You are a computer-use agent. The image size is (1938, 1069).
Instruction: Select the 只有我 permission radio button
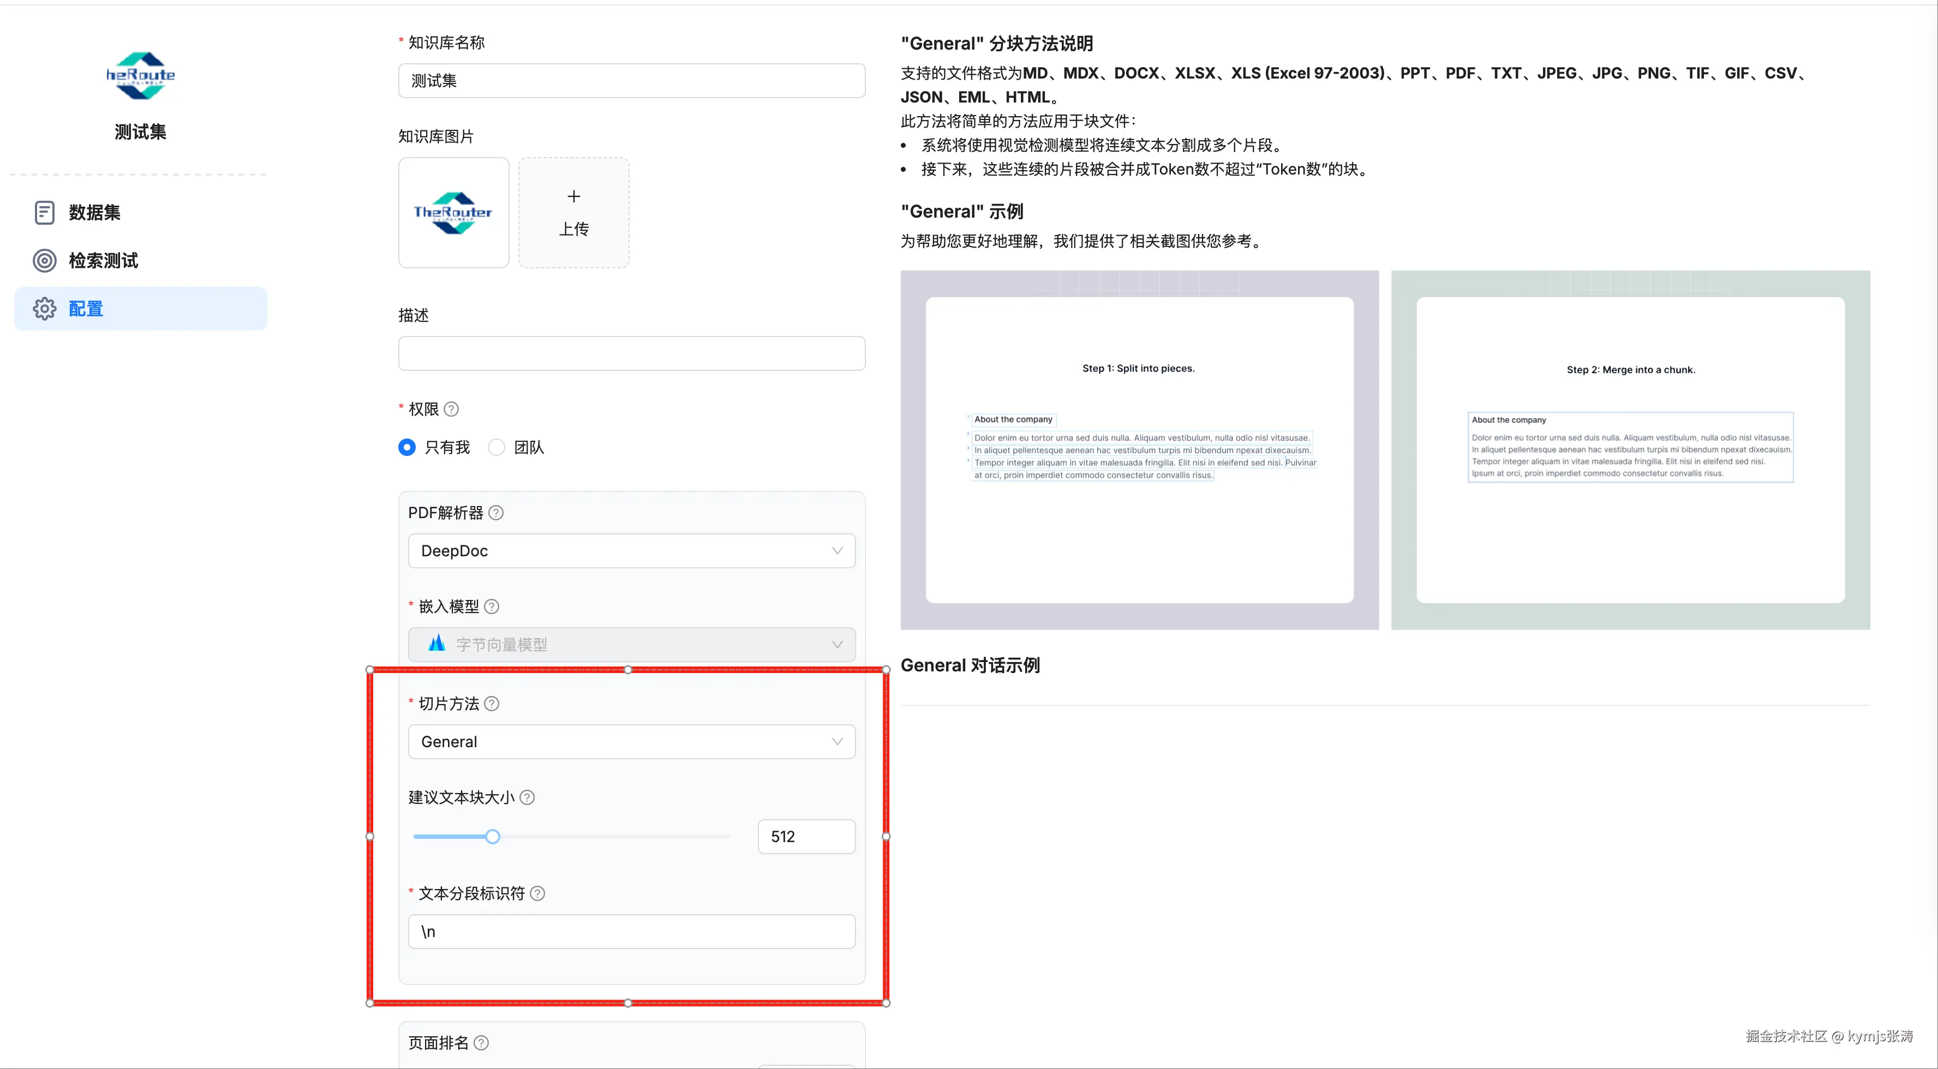click(x=407, y=448)
